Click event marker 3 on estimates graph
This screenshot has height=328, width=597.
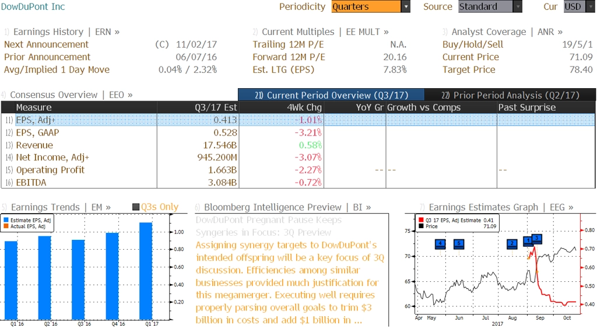537,239
